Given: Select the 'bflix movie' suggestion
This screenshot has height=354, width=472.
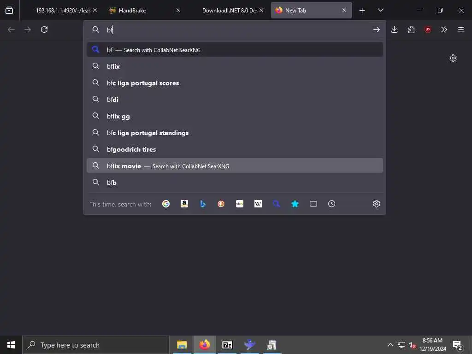Looking at the screenshot, I should click(235, 165).
